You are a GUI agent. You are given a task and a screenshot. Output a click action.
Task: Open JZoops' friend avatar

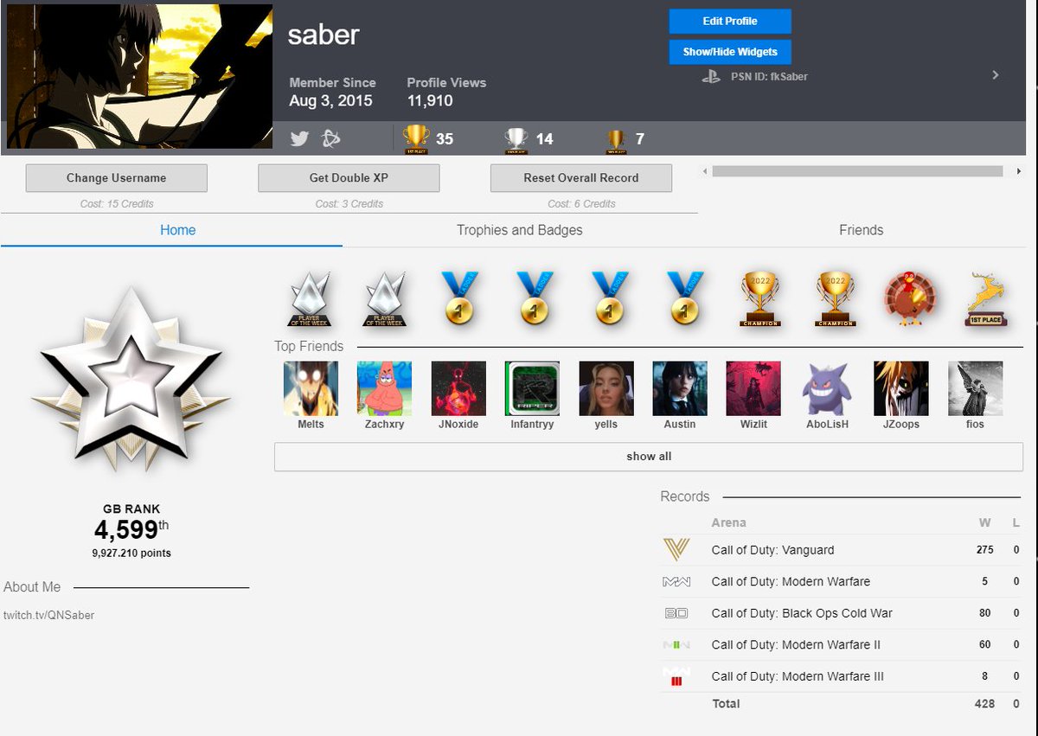coord(901,389)
